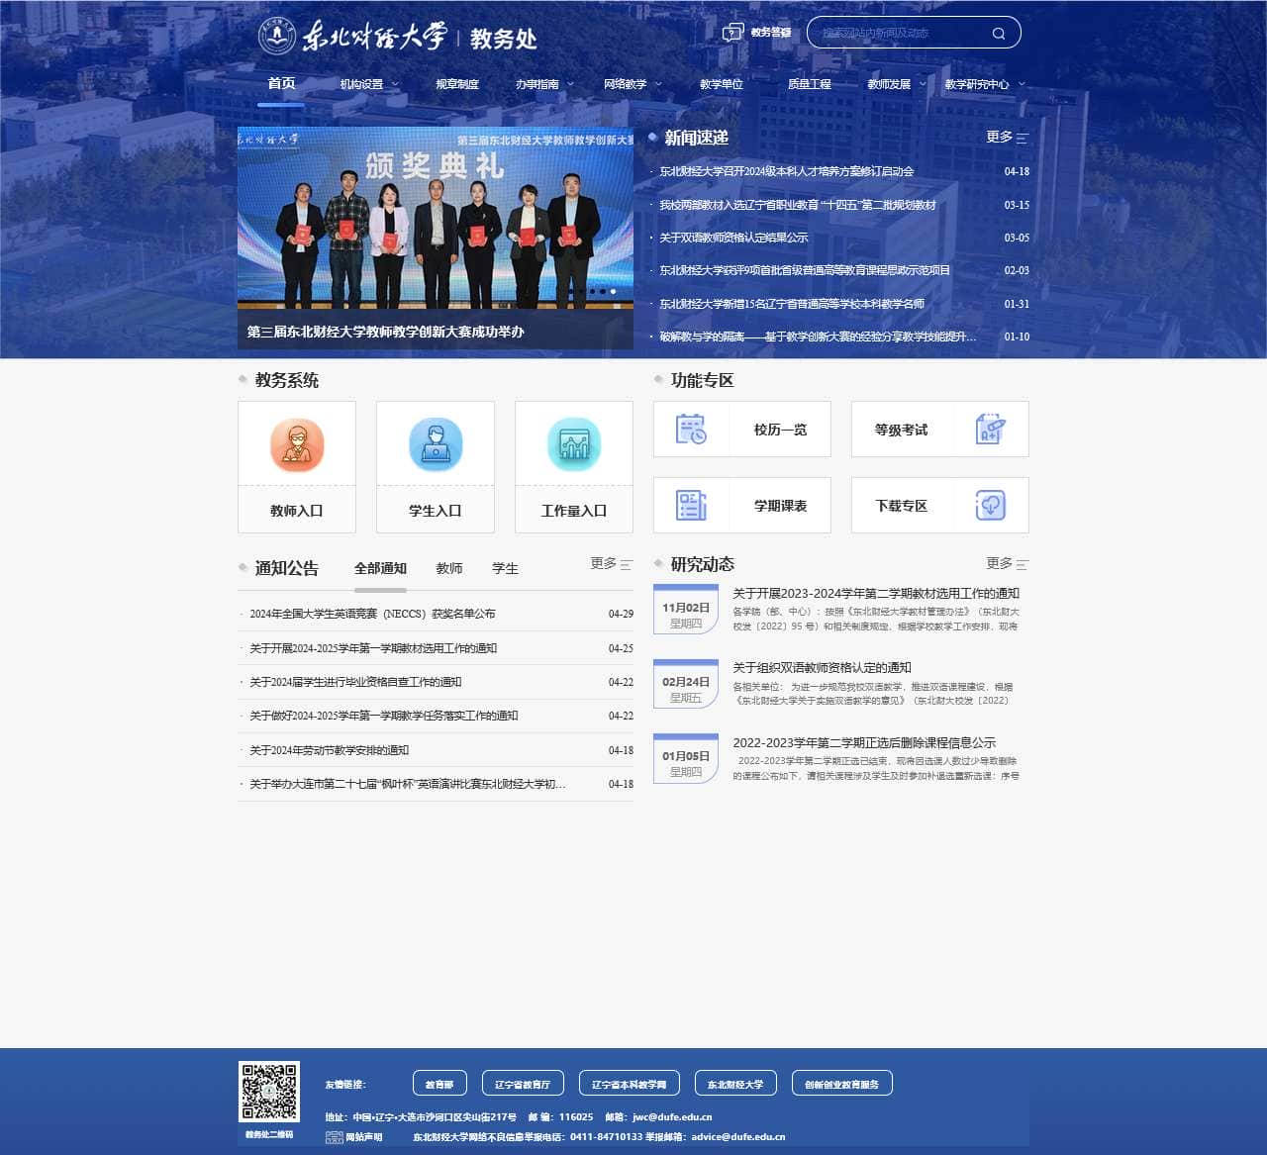The image size is (1267, 1155).
Task: Focus the site search input field
Action: click(899, 33)
